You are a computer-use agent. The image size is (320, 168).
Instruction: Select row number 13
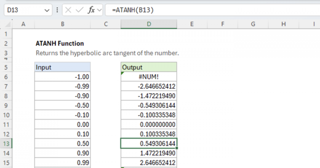6,143
